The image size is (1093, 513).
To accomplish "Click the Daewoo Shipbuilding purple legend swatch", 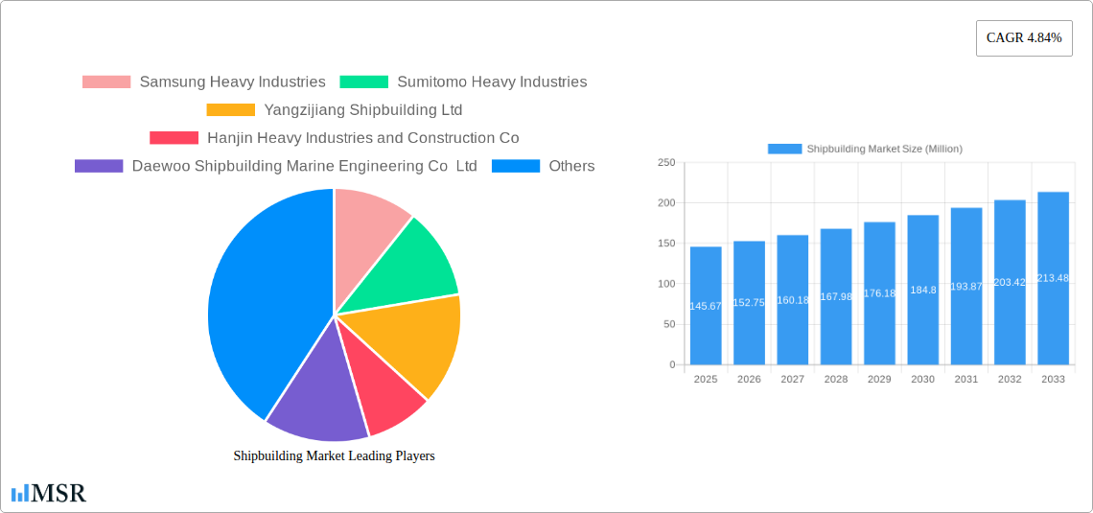I will click(99, 166).
